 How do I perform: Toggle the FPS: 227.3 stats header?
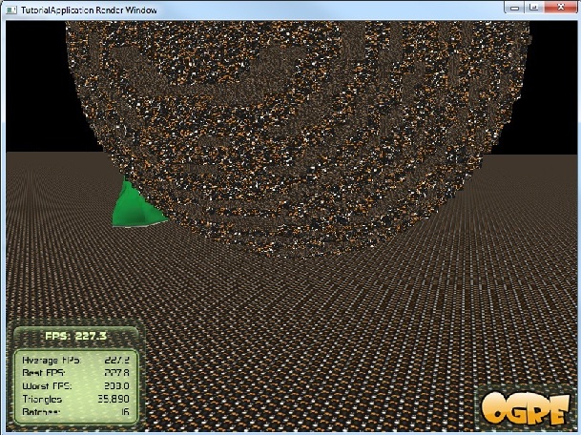pos(76,336)
